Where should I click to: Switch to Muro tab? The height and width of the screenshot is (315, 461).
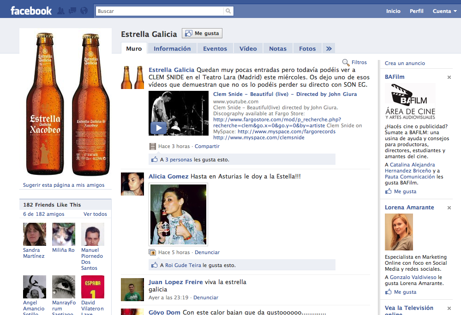(x=134, y=48)
